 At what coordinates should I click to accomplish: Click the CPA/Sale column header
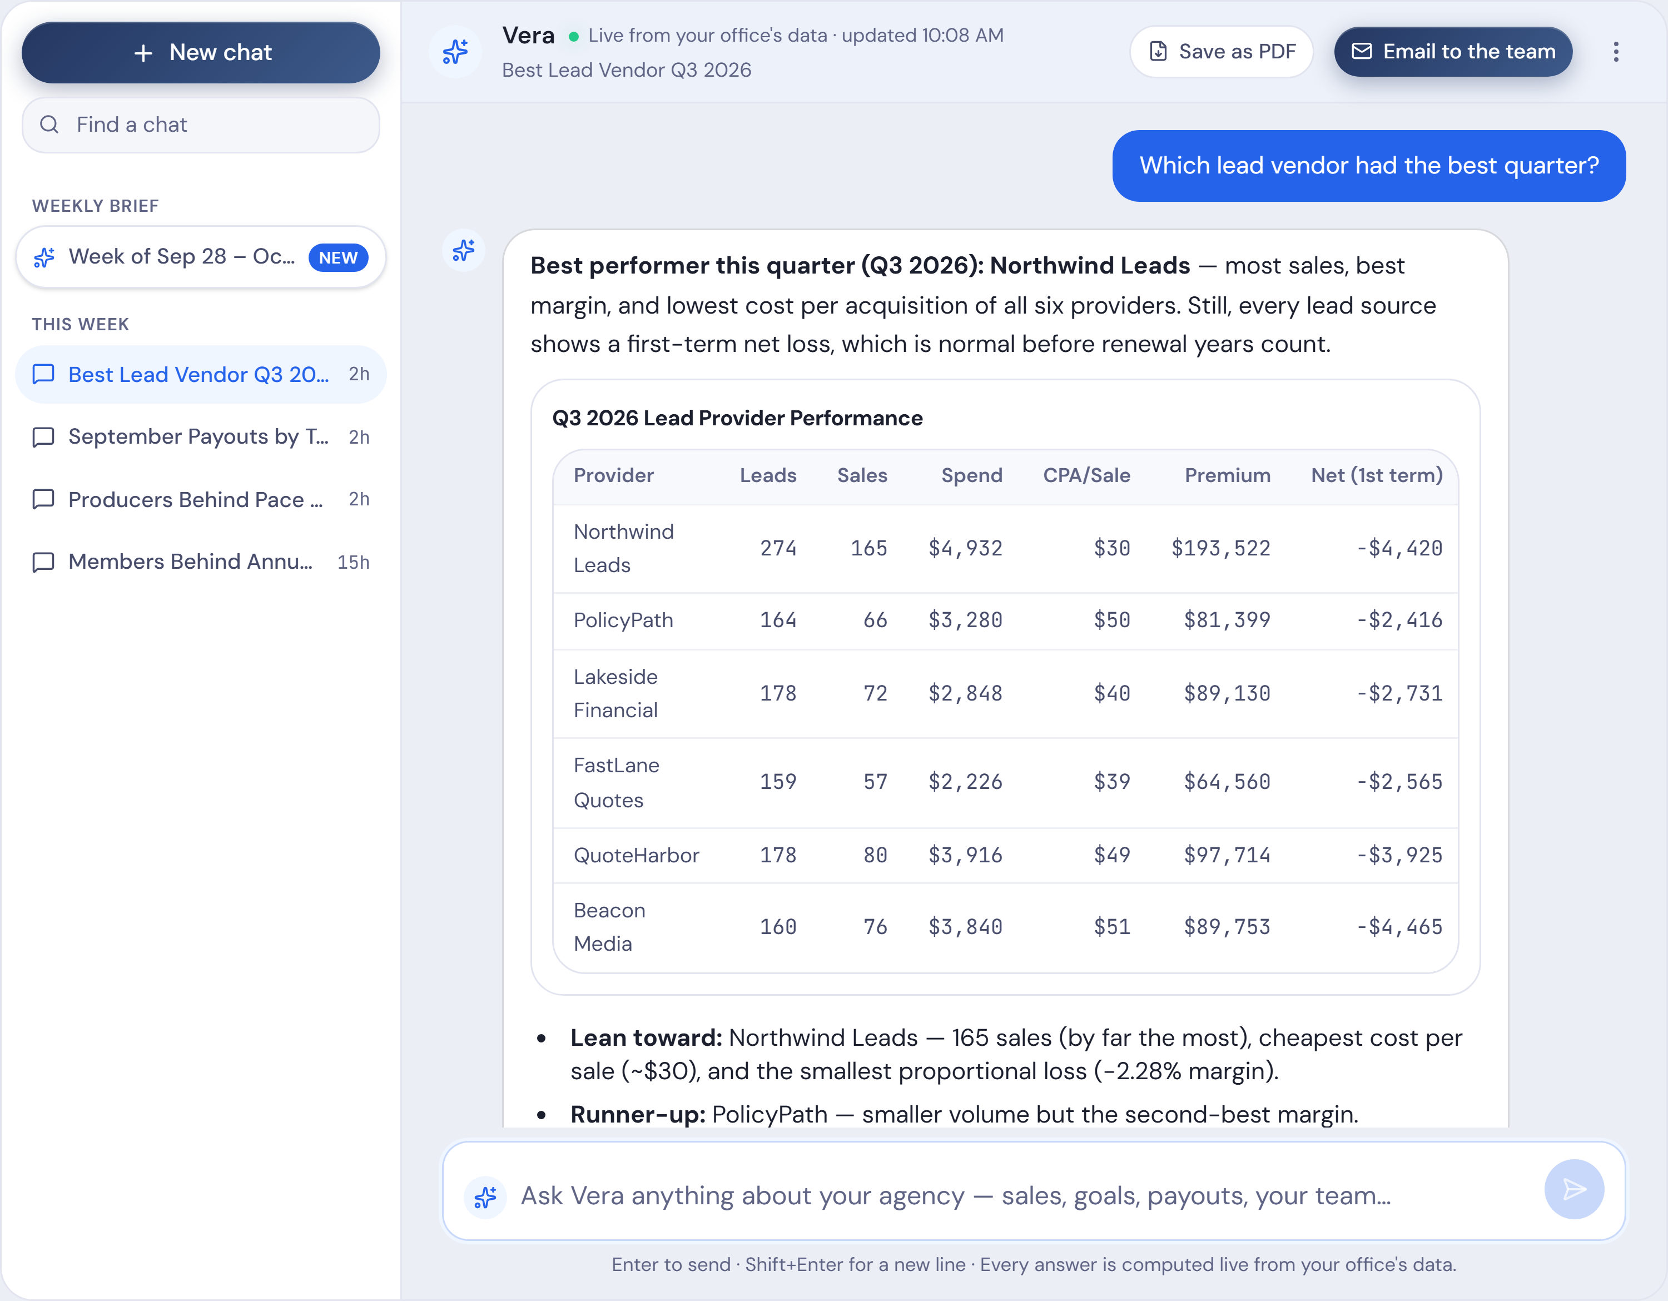[1086, 475]
